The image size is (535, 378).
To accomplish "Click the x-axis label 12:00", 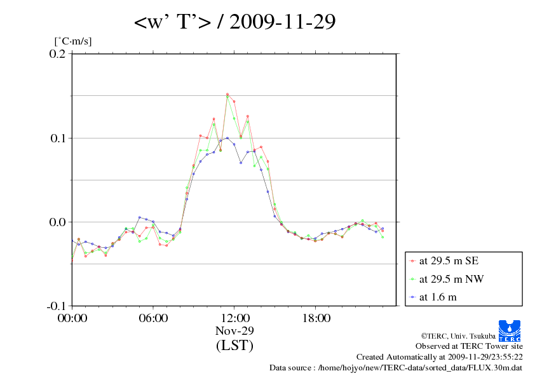I will point(235,318).
